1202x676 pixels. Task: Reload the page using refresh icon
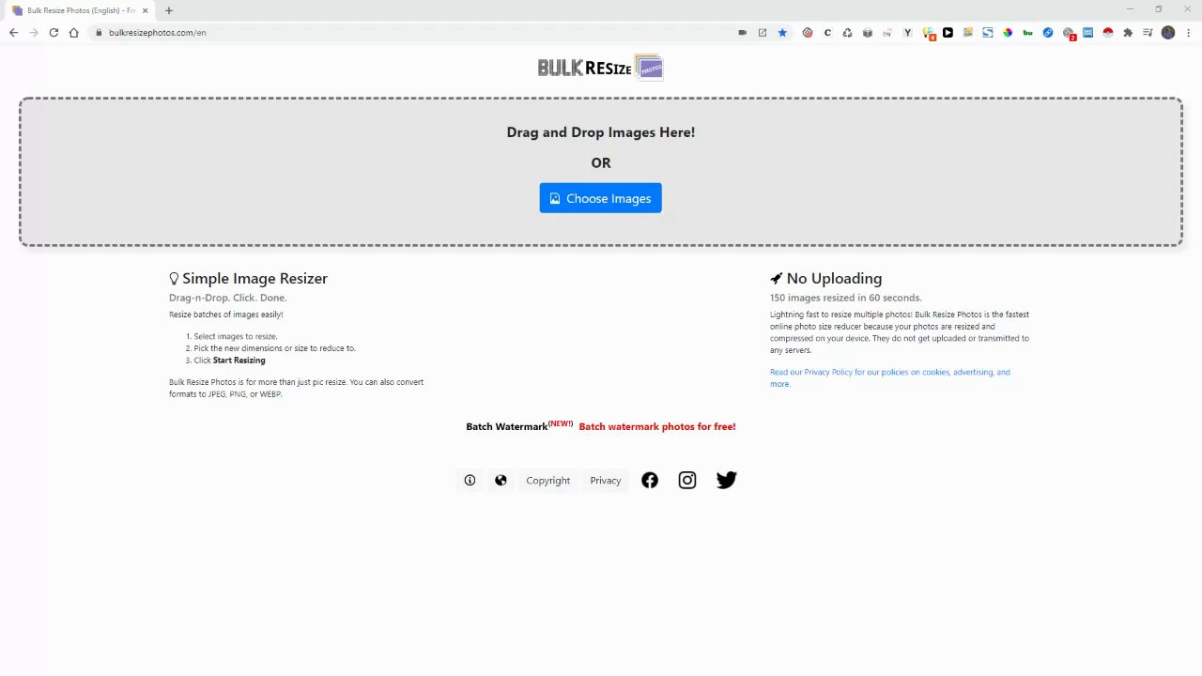tap(54, 32)
